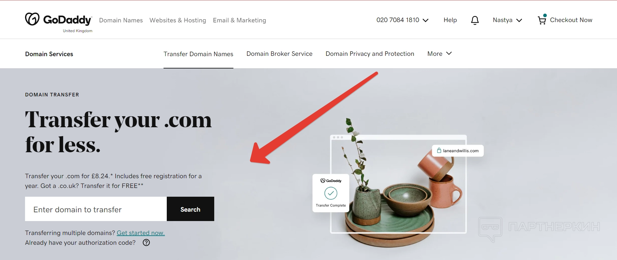The height and width of the screenshot is (260, 617).
Task: Click the Transfer Complete checkmark card
Action: tap(331, 193)
